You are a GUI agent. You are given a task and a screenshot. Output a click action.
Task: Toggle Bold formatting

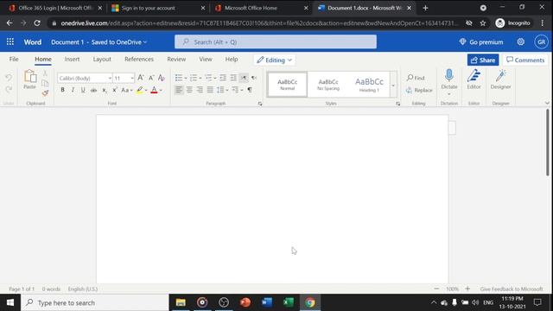click(62, 90)
